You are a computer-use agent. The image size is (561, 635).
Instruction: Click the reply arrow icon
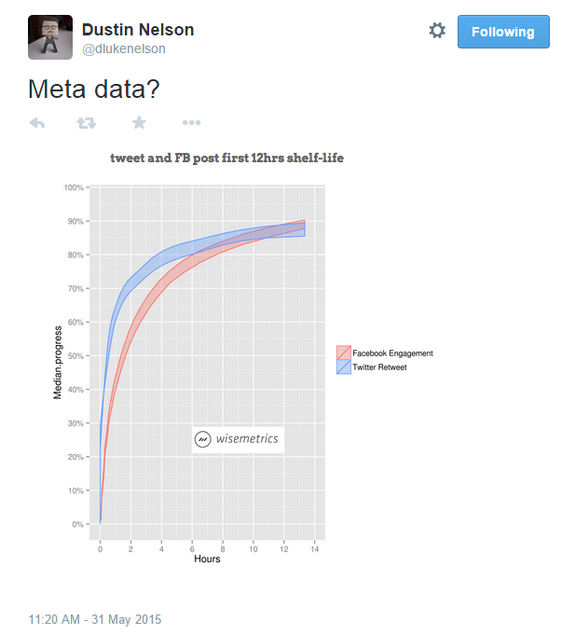(x=37, y=123)
